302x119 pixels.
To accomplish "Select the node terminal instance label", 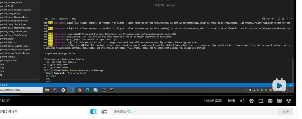I will (266, 19).
